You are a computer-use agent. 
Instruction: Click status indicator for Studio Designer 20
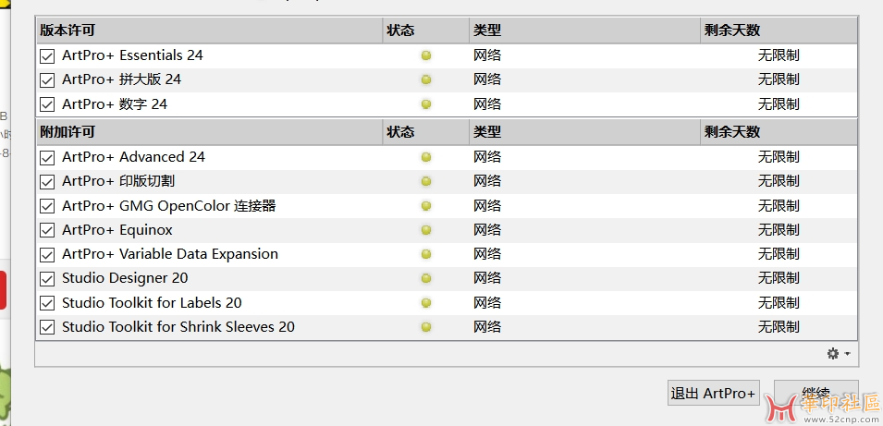[426, 278]
